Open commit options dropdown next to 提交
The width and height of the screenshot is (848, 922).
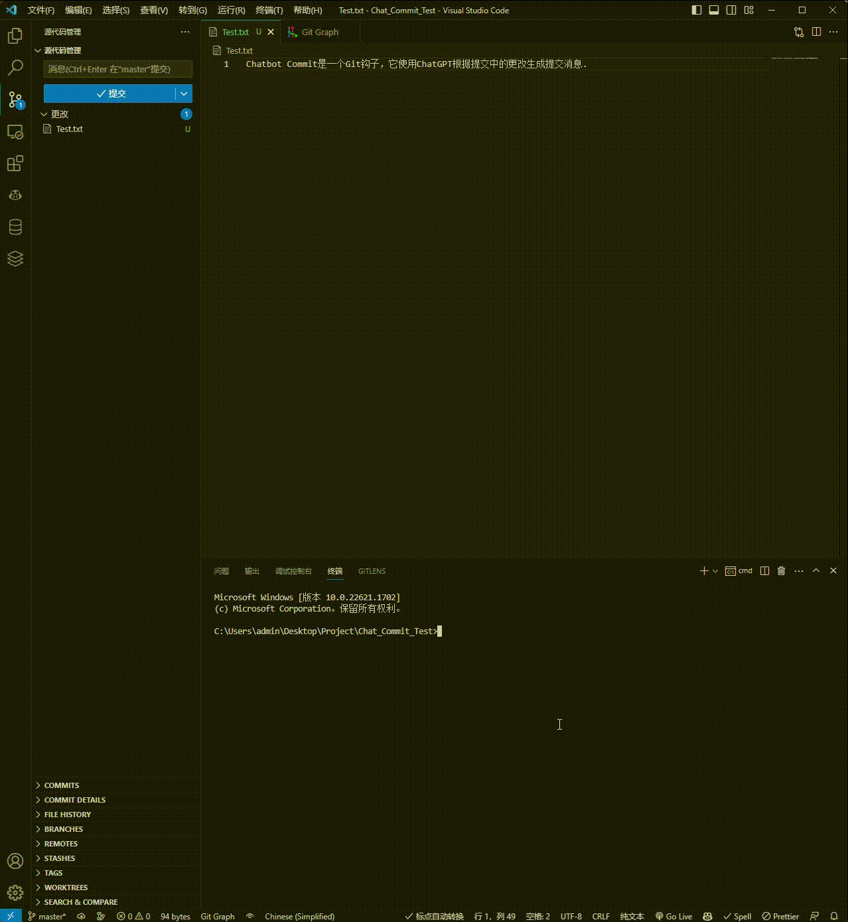click(x=184, y=94)
